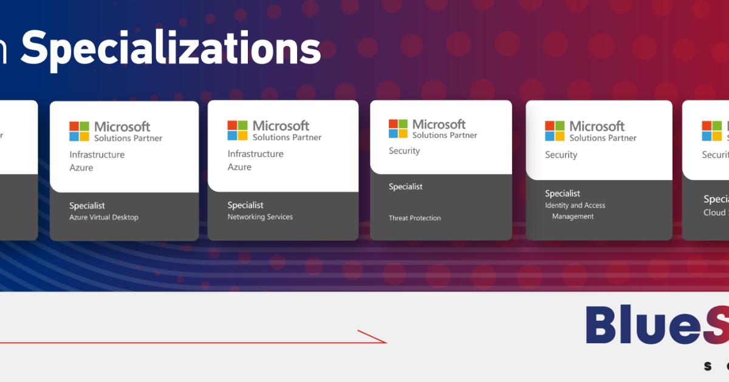Click Infrastructure Azure on the Virtual Desktop badge
This screenshot has height=382, width=729.
point(97,161)
